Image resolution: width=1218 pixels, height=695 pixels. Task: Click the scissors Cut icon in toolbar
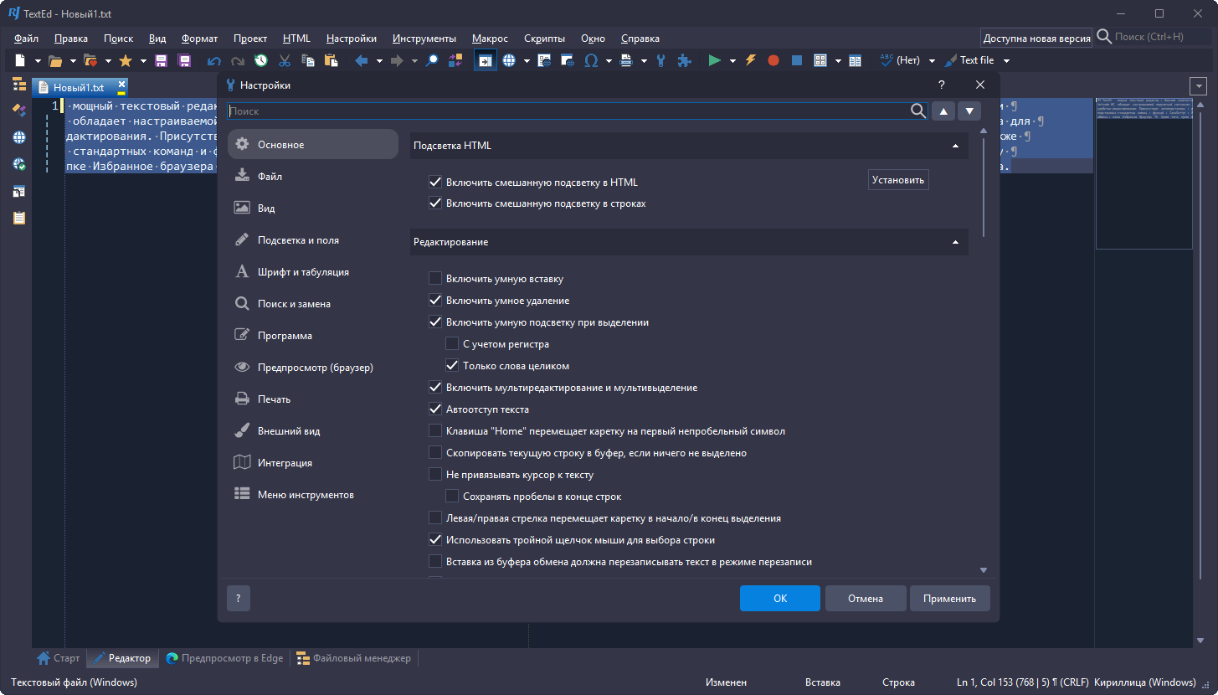click(x=285, y=60)
